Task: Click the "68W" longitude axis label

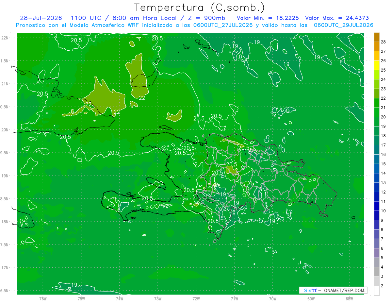Action: point(349,299)
